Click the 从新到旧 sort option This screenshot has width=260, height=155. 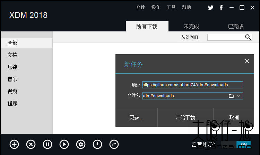189,38
